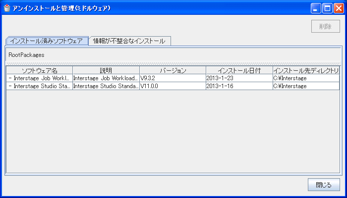Click the インストール先ディレクトリ column header

(x=306, y=70)
